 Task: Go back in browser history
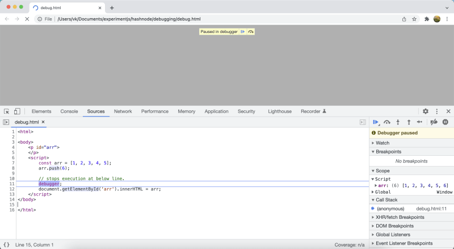[x=7, y=19]
